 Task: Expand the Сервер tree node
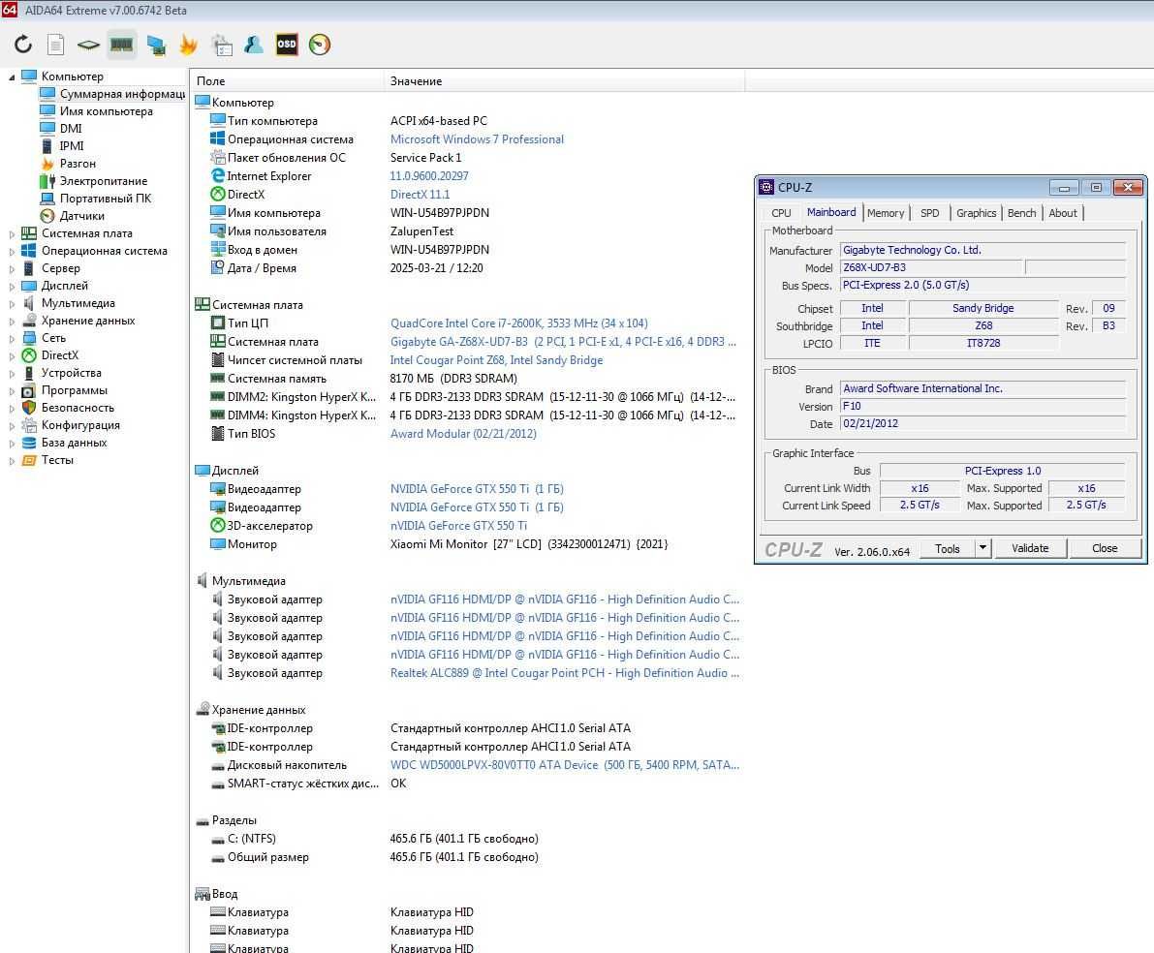(x=12, y=268)
